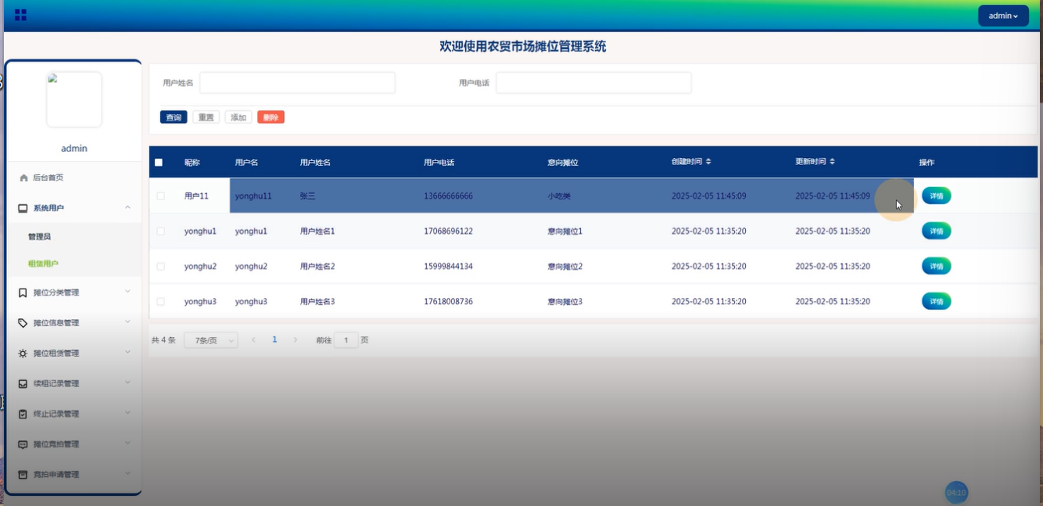Image resolution: width=1043 pixels, height=506 pixels.
Task: Click the 小吃类 cell in first row
Action: click(x=559, y=196)
